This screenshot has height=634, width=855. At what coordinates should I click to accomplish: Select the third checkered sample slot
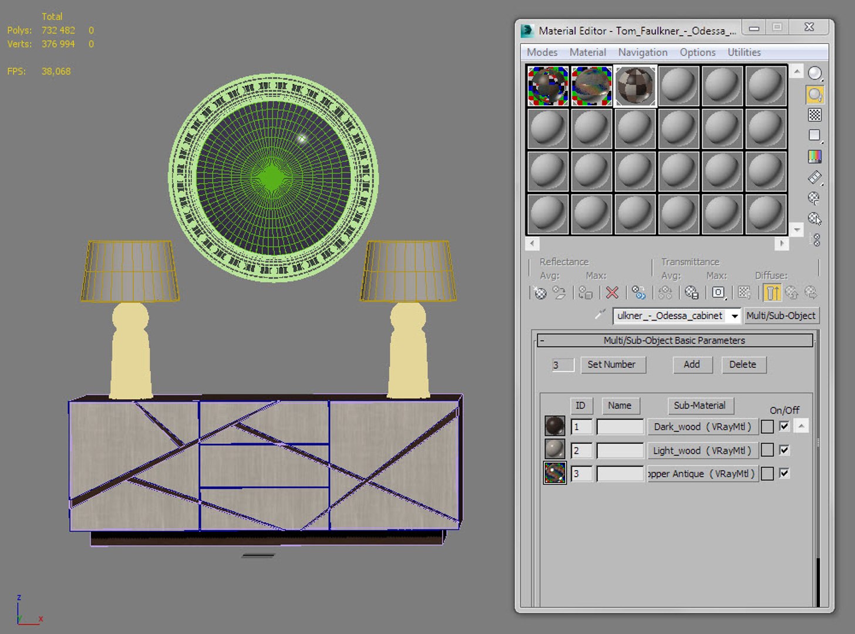[x=635, y=86]
